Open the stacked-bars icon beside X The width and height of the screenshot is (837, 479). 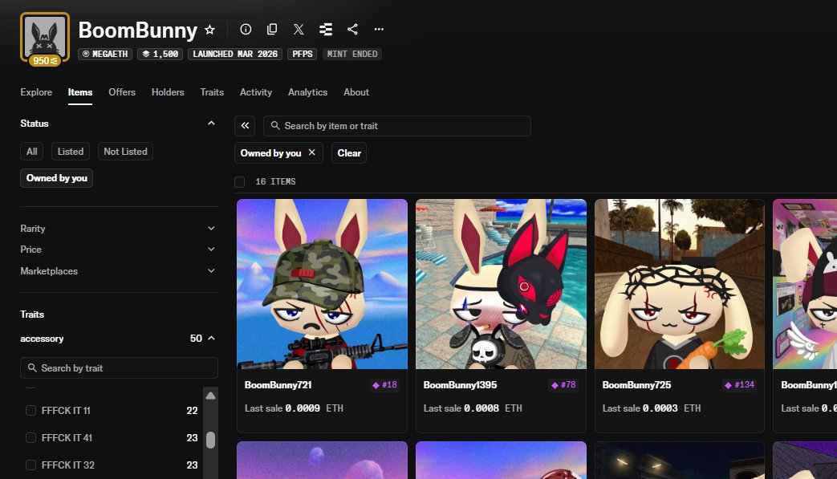click(x=326, y=30)
